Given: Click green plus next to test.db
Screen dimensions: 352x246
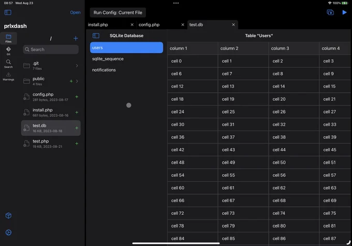Looking at the screenshot, I should 77,128.
